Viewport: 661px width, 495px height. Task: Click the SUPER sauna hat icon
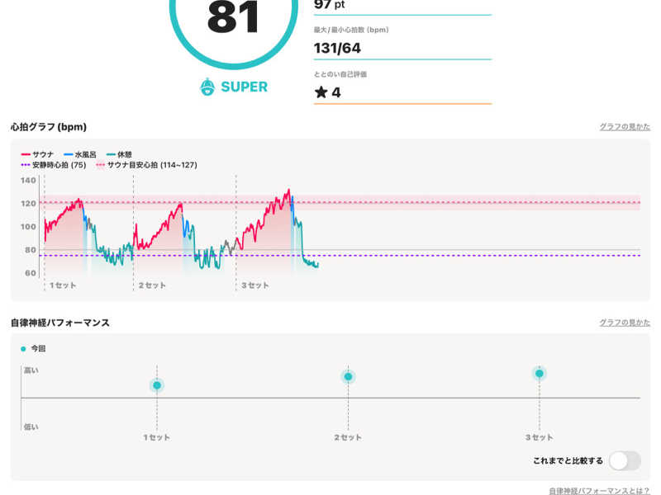(207, 87)
